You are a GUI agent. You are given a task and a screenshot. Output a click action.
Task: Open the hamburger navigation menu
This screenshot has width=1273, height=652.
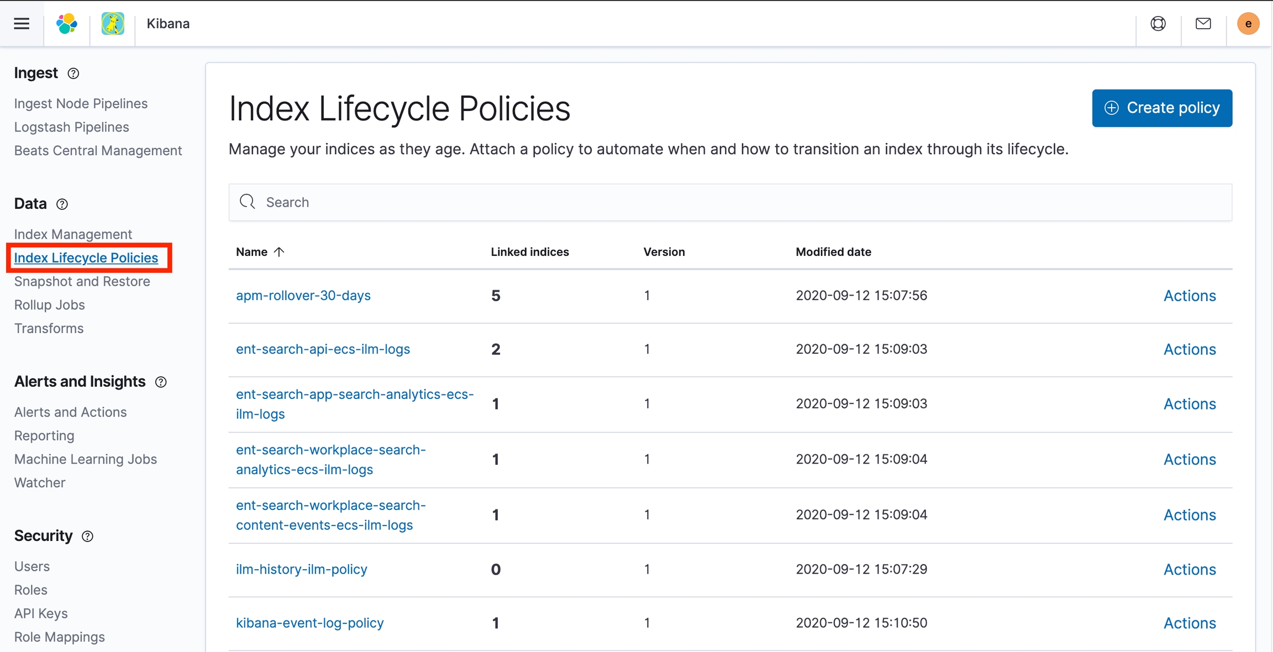[x=22, y=23]
